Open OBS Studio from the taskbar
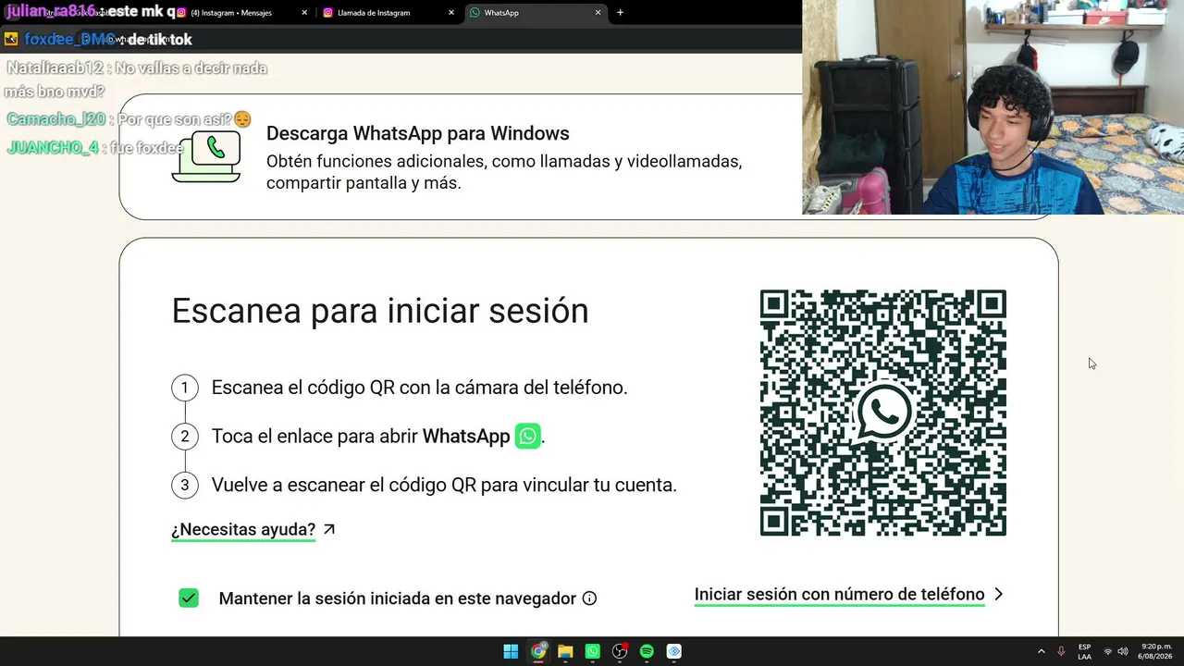 (620, 651)
